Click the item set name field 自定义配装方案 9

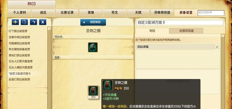pos(180,23)
